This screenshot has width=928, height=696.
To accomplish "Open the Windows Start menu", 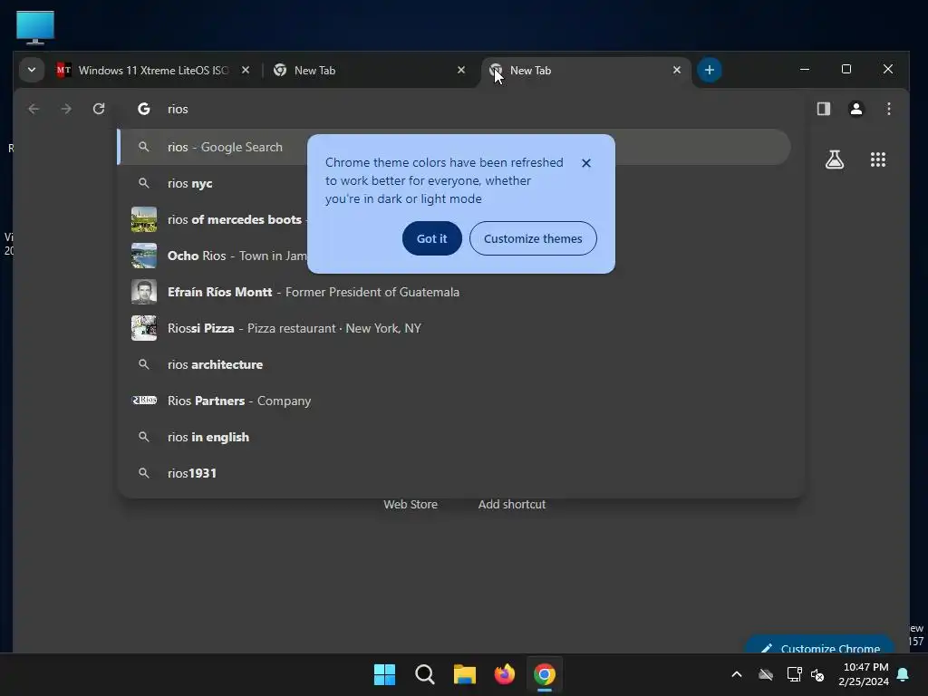I will 384,674.
